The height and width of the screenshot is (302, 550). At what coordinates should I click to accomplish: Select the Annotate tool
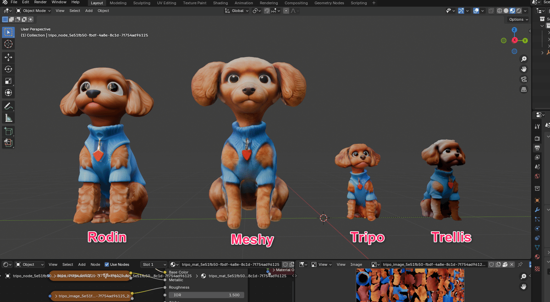tap(8, 106)
